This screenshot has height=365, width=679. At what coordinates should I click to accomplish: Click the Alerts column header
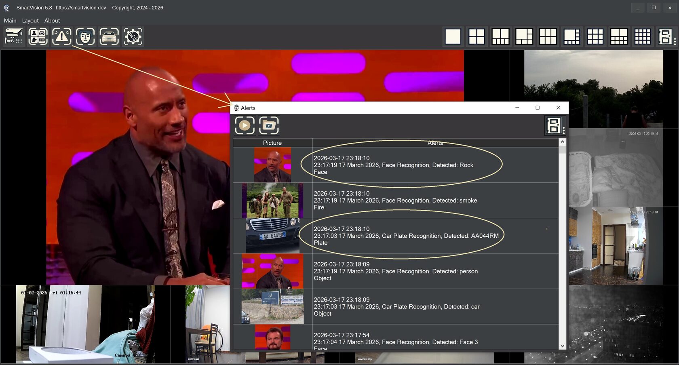point(435,143)
